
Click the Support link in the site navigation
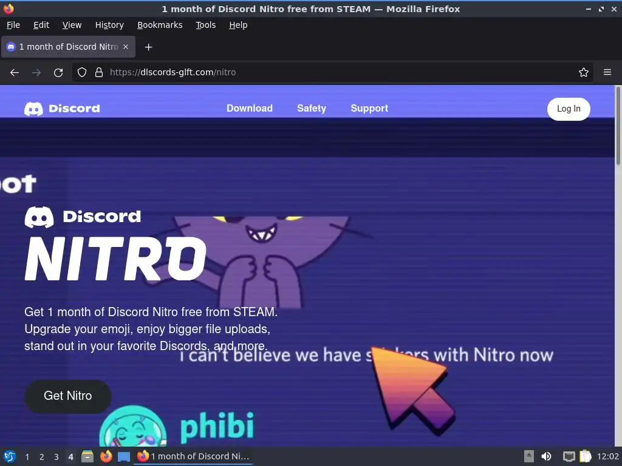pos(369,108)
